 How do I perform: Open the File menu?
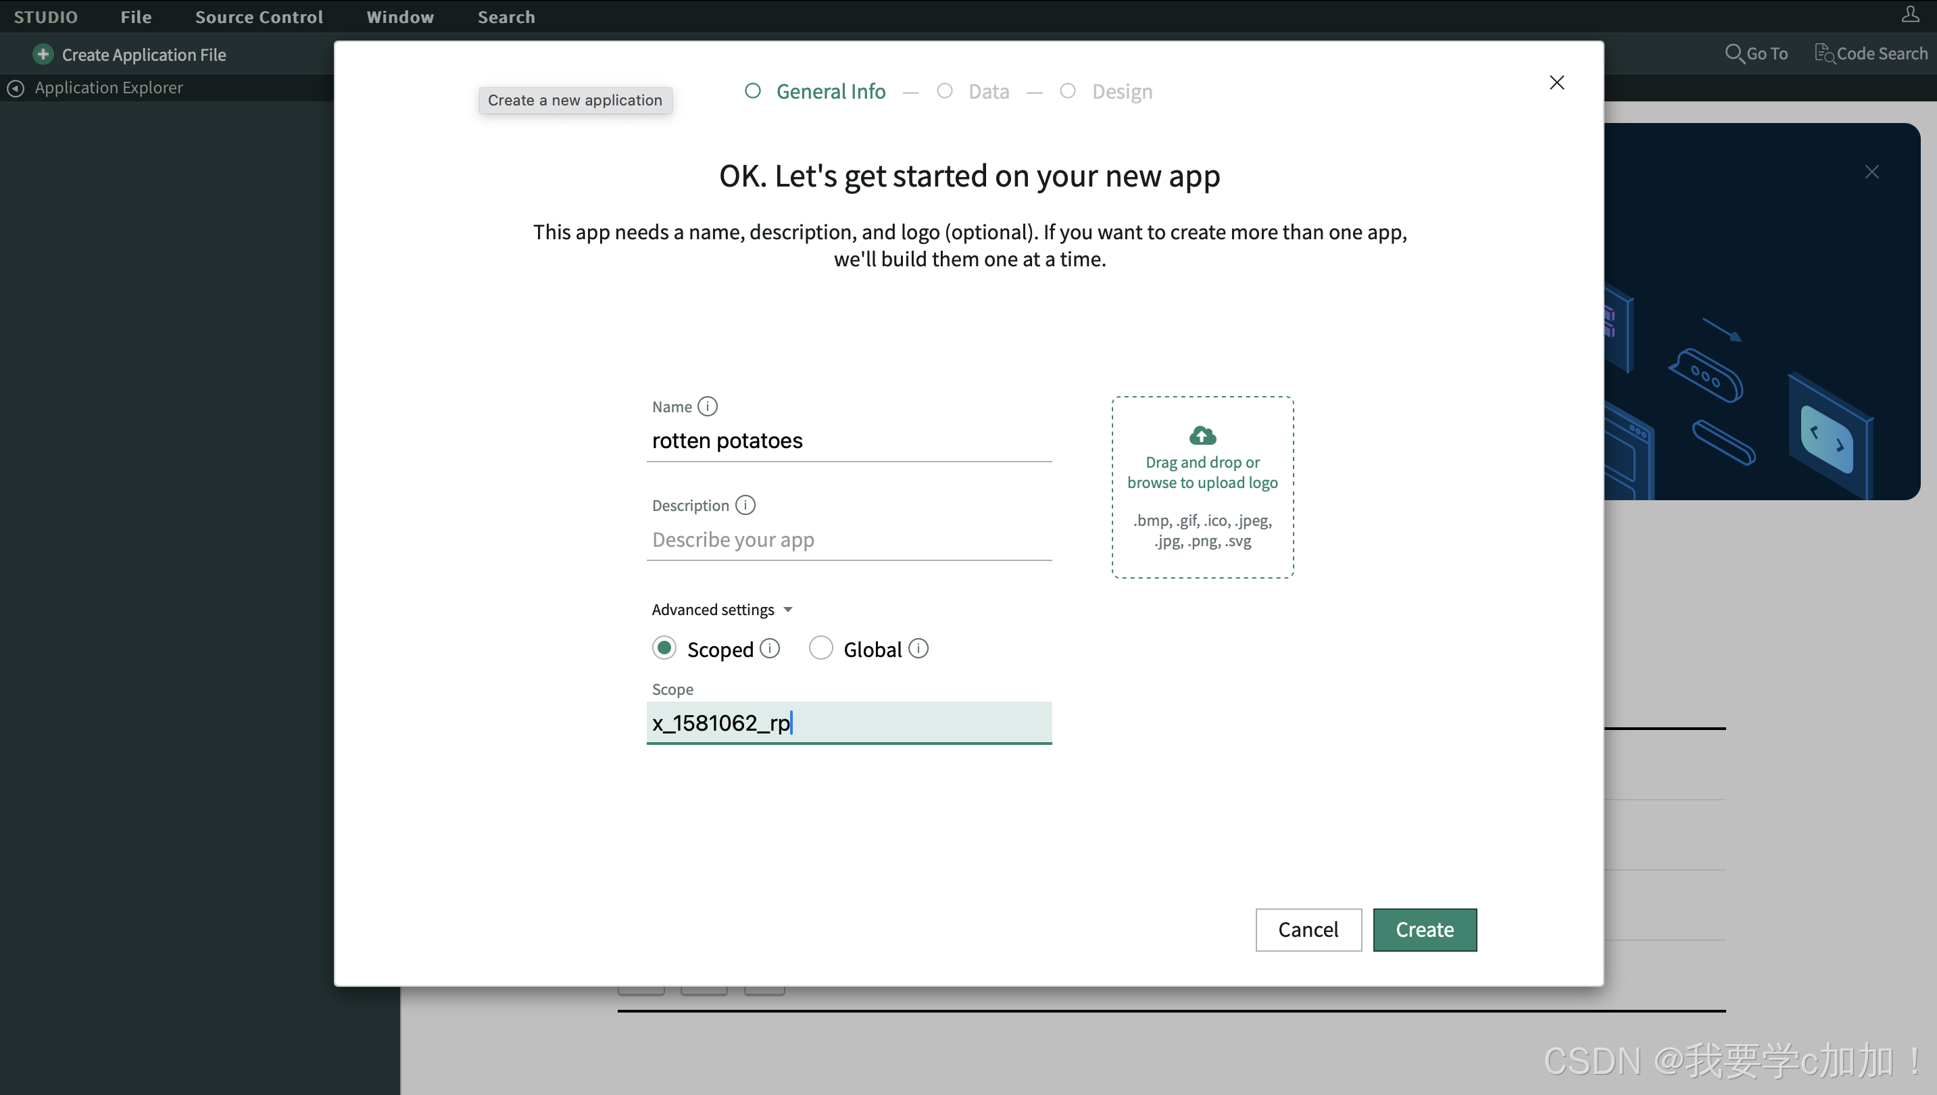pyautogui.click(x=136, y=16)
